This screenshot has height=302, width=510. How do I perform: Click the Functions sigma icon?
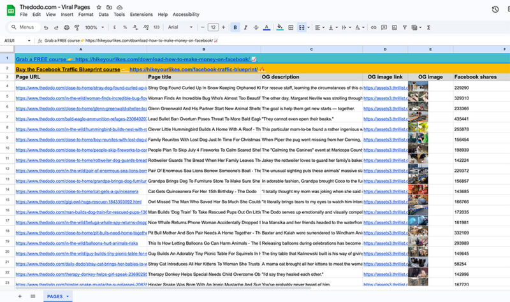click(x=428, y=27)
